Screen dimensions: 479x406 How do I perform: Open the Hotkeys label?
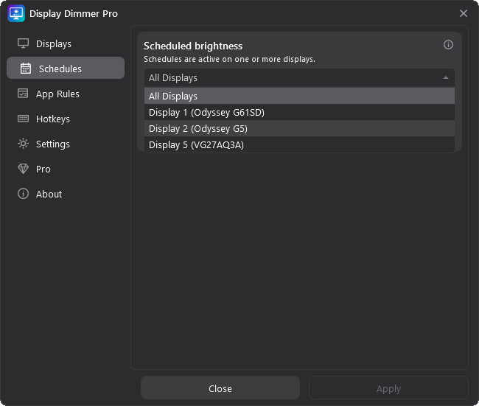(53, 119)
